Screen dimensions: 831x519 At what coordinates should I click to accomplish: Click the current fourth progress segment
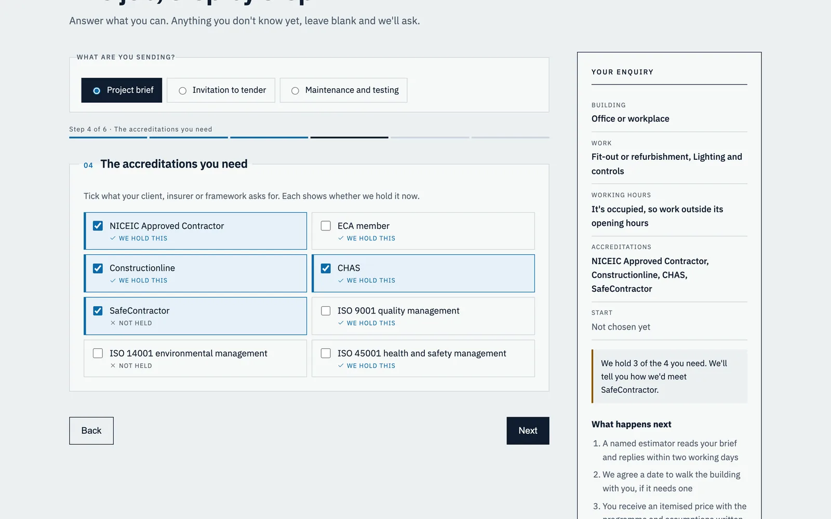350,138
